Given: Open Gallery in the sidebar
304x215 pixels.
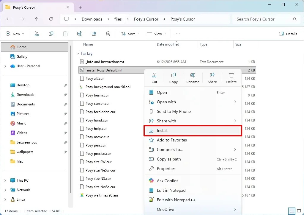Looking at the screenshot, I should [x=34, y=57].
